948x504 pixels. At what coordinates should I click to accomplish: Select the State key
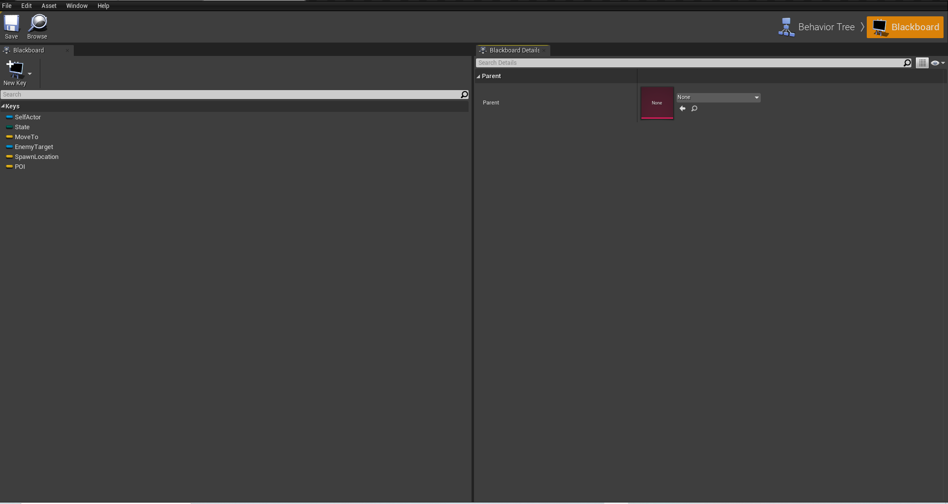coord(22,127)
